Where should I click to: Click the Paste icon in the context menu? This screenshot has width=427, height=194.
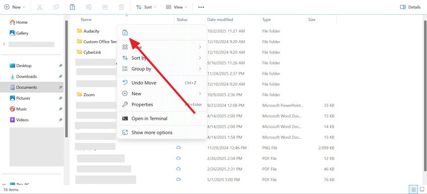click(x=125, y=33)
